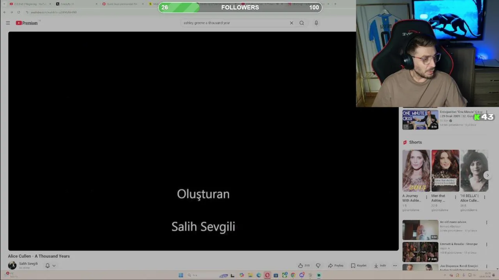Open a new browser tab with plus
Viewport: 499px width, 280px height.
(x=335, y=4)
